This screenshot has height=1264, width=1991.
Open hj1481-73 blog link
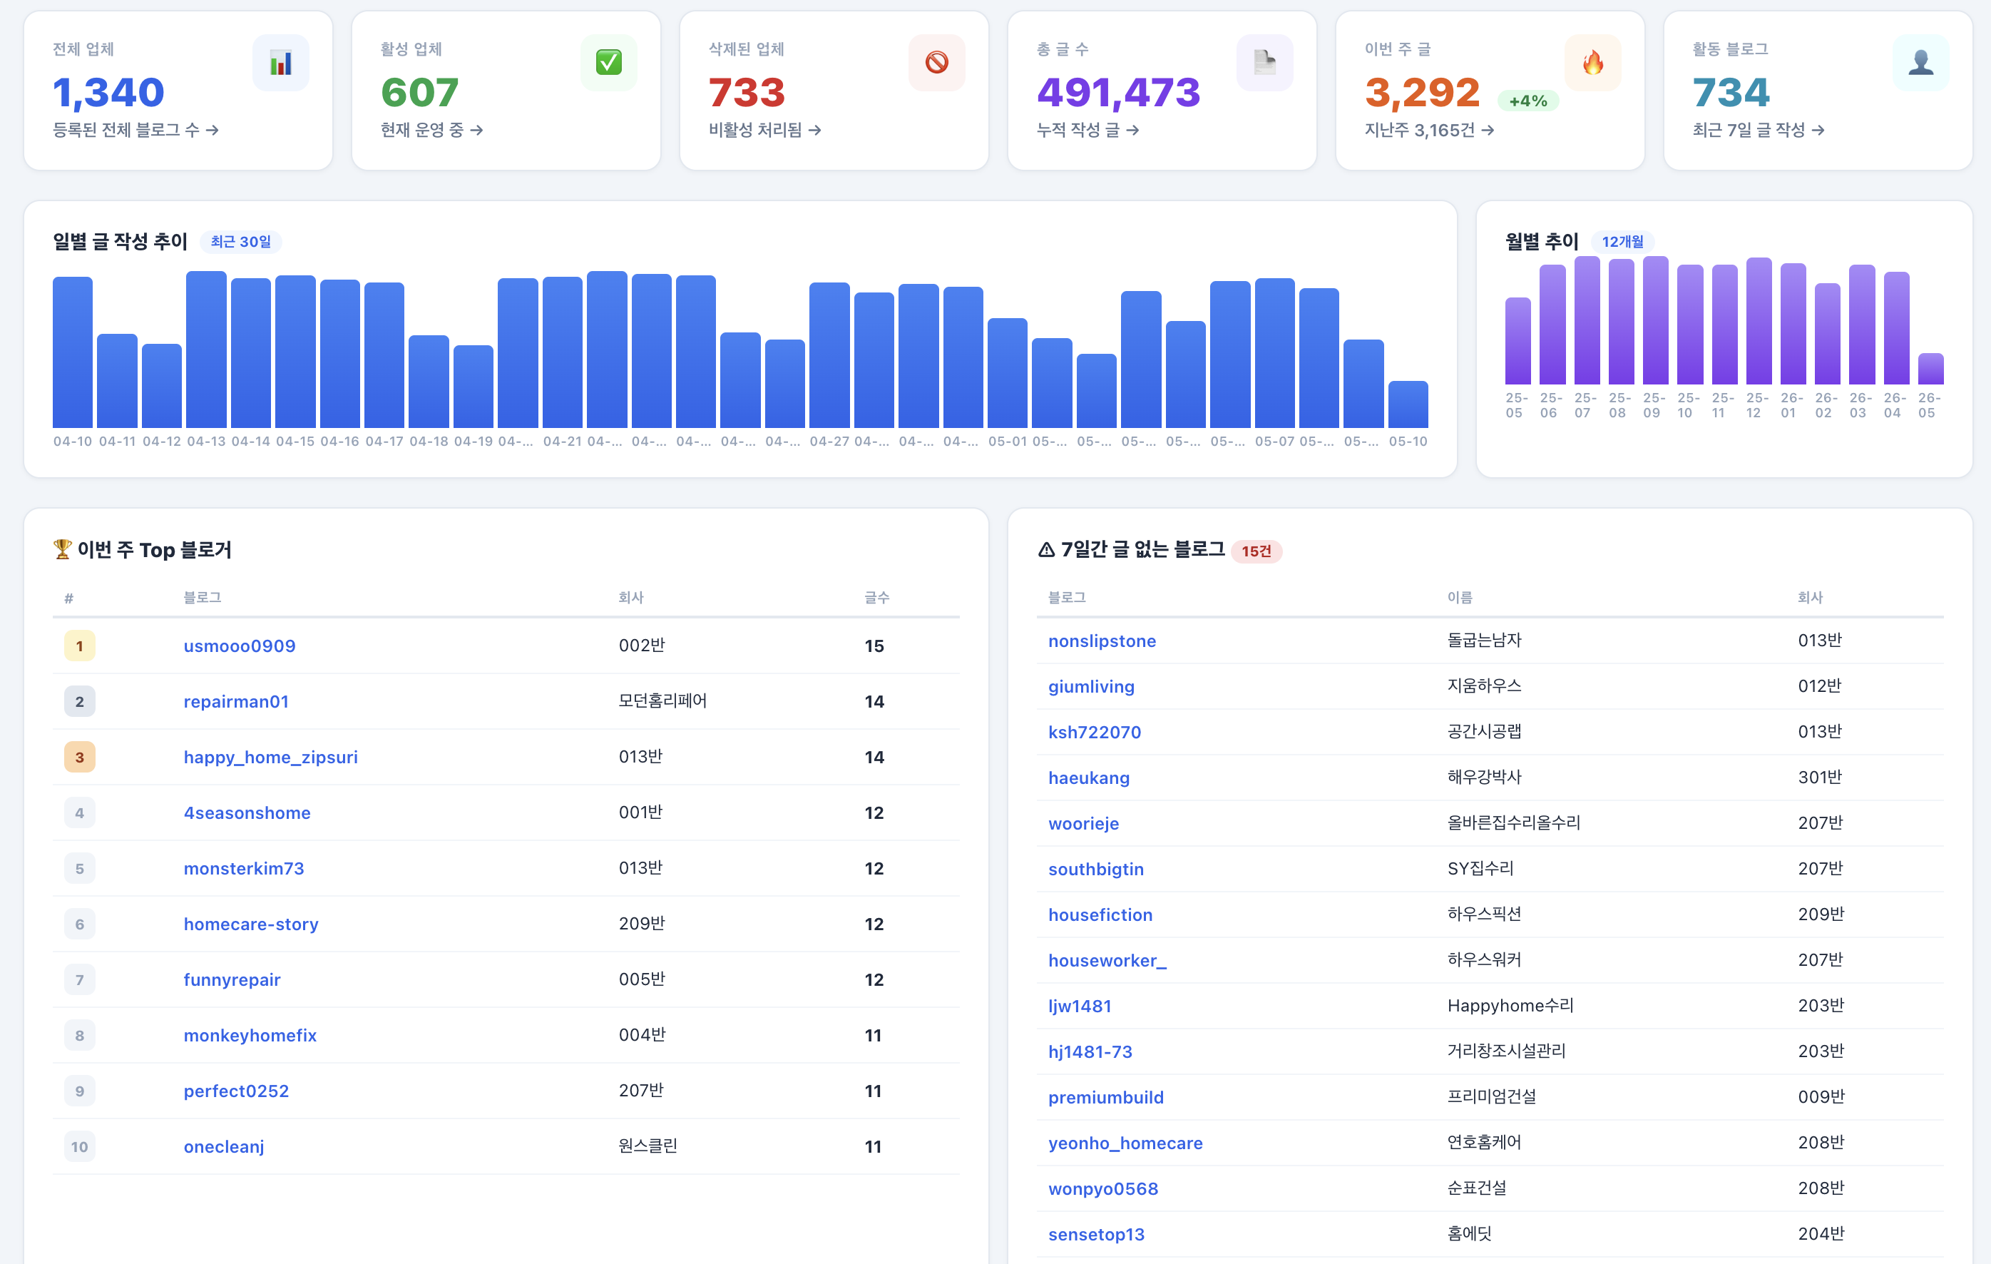1090,1052
